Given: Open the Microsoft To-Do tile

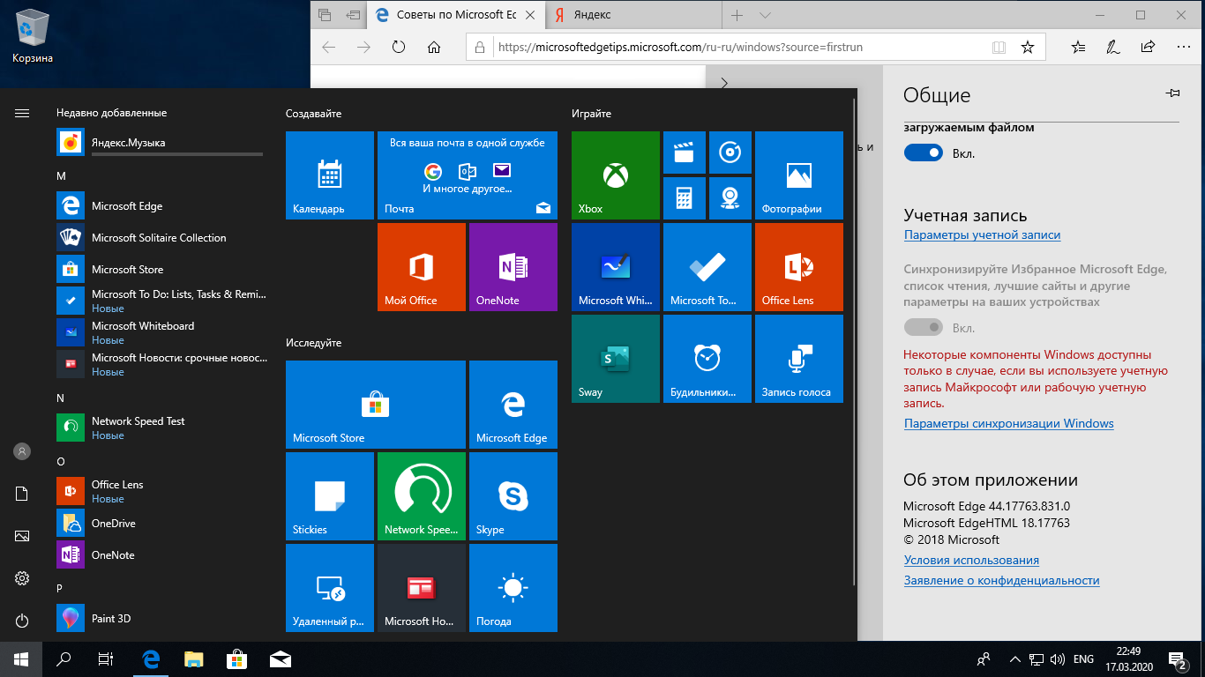Looking at the screenshot, I should tap(707, 267).
